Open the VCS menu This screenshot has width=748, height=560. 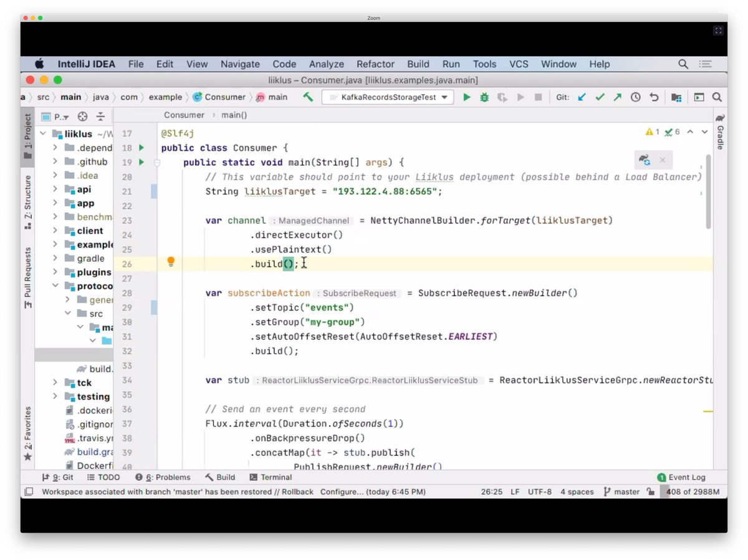pos(519,64)
